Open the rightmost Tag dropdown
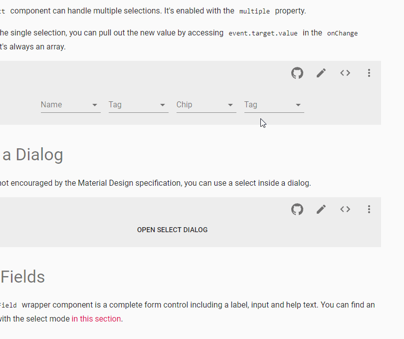404x339 pixels. pos(274,105)
